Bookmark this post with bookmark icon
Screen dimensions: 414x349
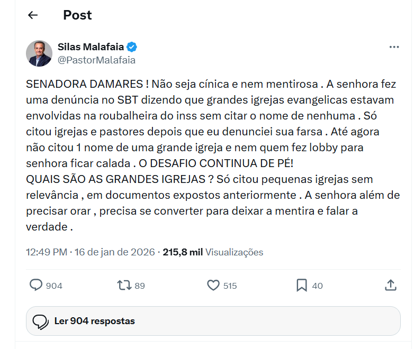point(302,286)
